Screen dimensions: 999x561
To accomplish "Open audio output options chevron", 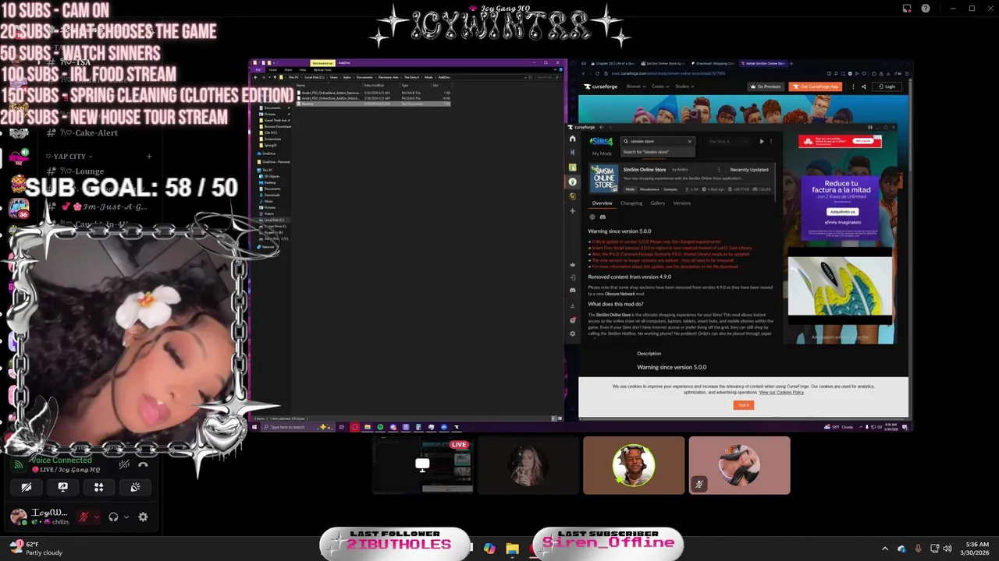I will tap(126, 517).
